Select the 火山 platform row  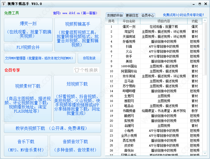[x=154, y=51]
